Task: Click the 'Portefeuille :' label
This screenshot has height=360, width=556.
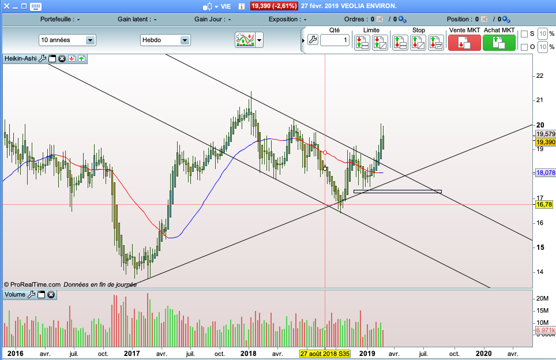Action: [x=58, y=19]
